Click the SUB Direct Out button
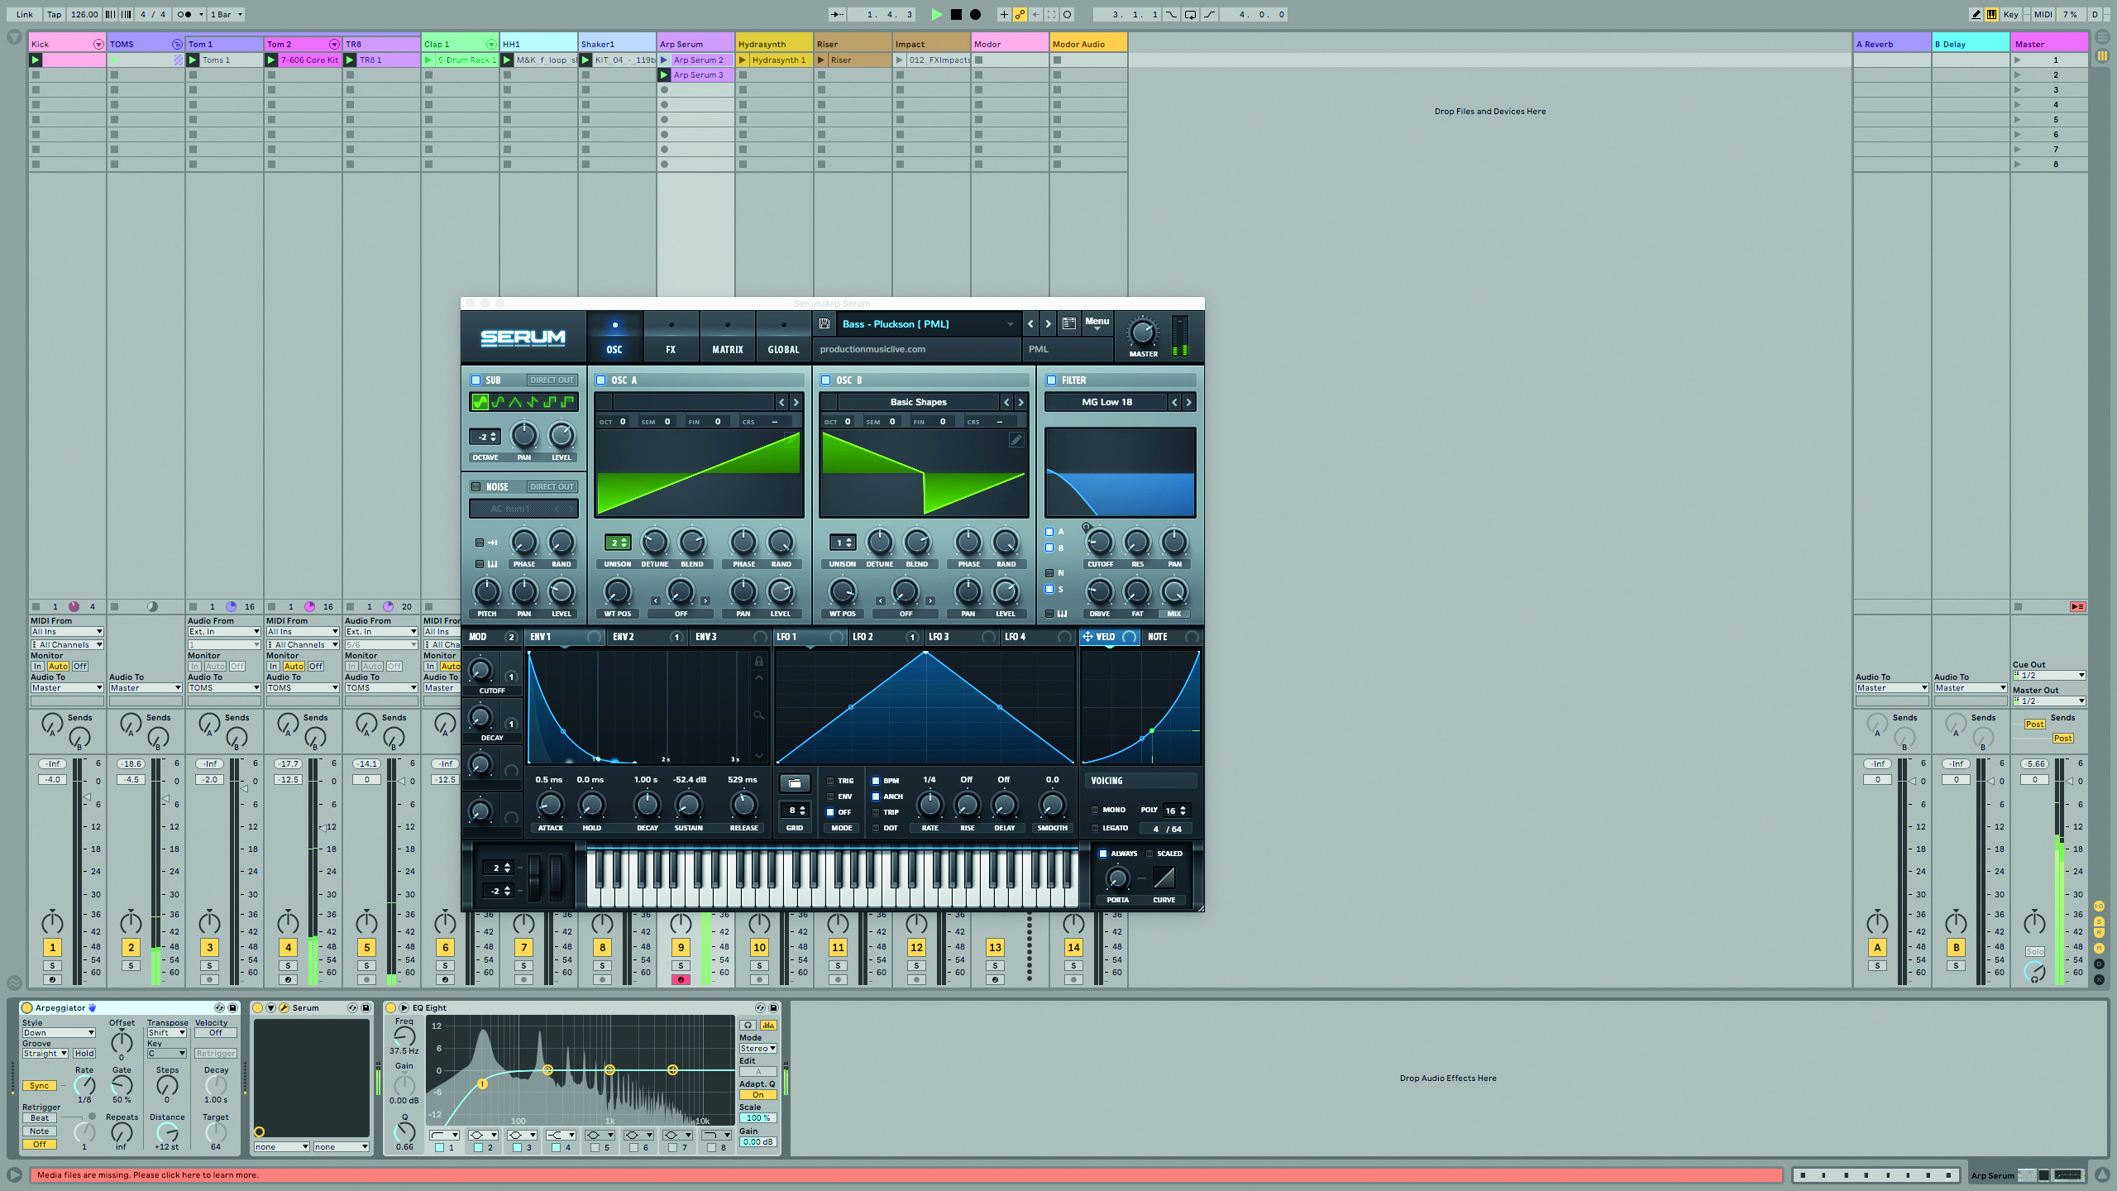Image resolution: width=2117 pixels, height=1191 pixels. click(x=552, y=380)
